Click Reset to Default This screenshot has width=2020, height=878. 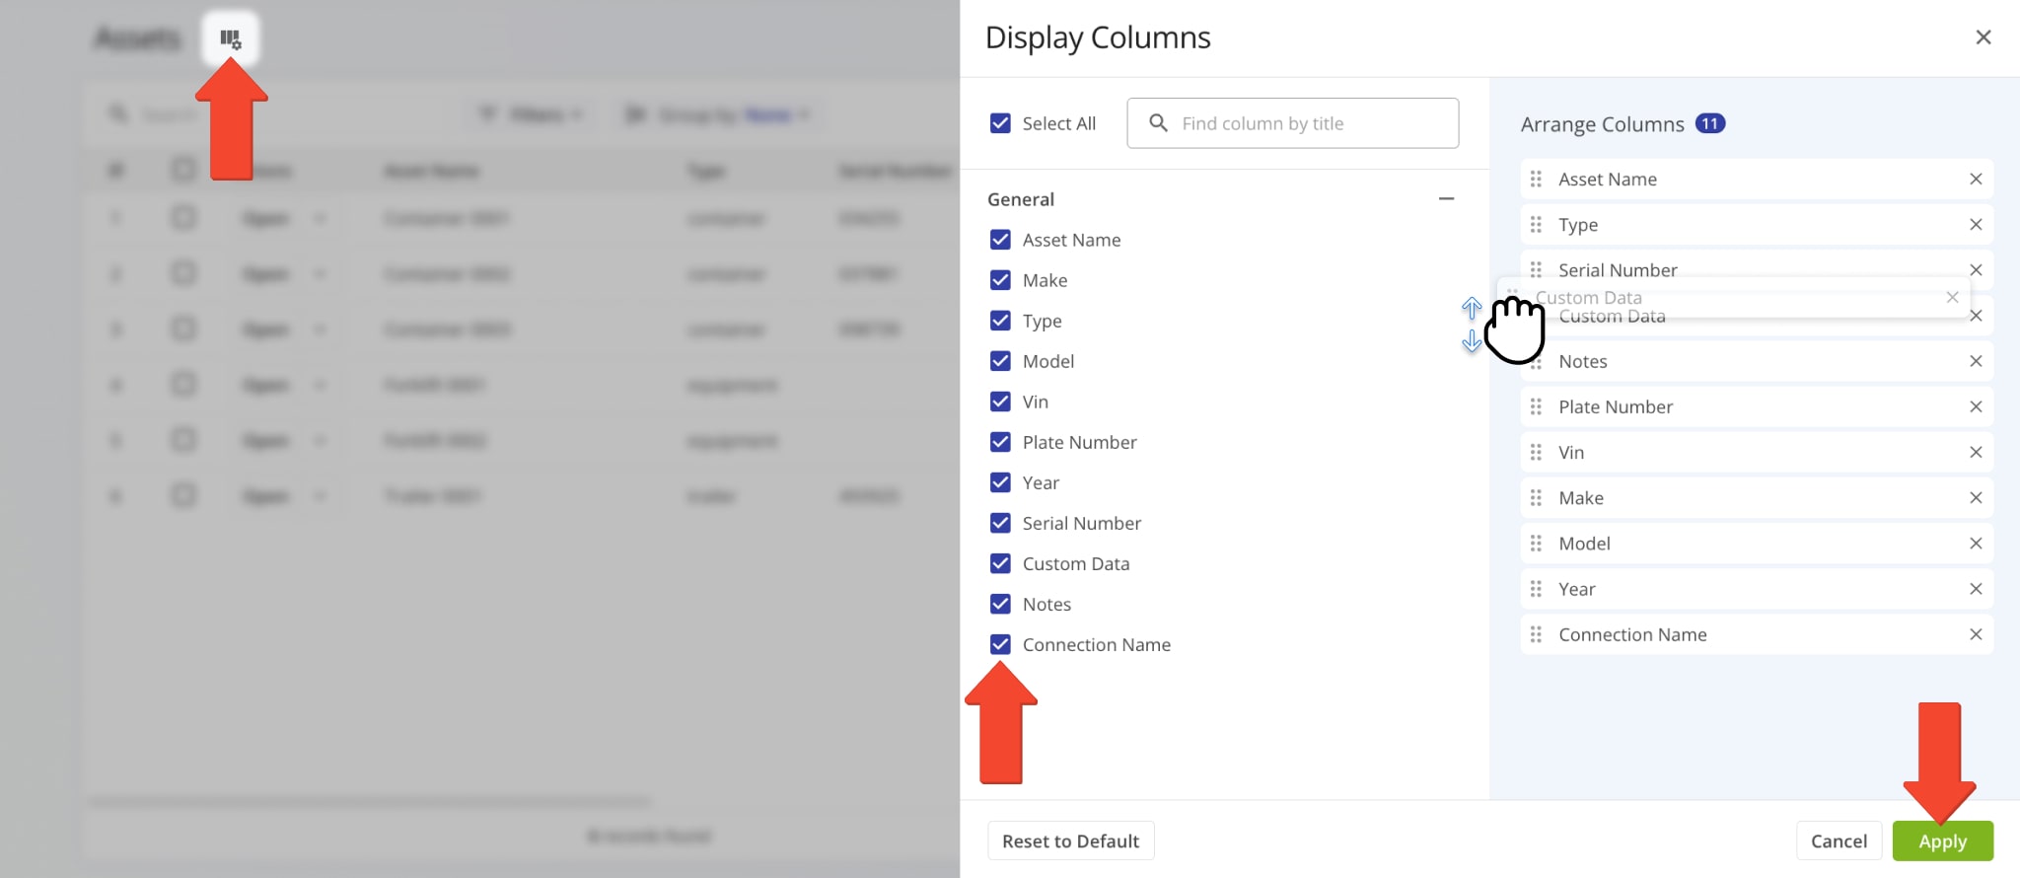1070,841
